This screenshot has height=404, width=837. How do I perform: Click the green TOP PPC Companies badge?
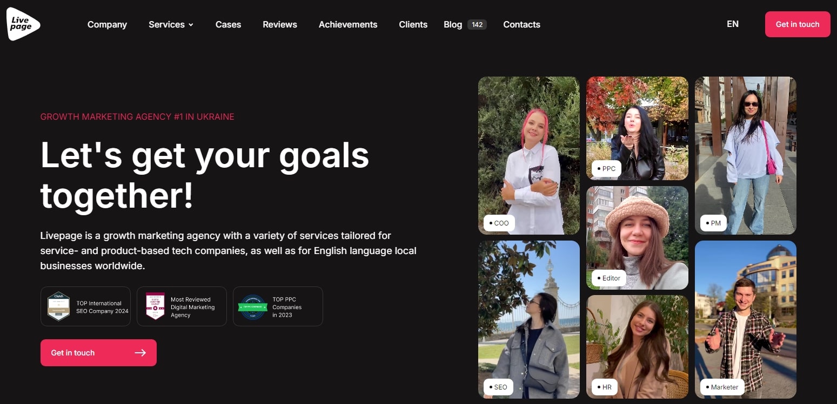click(x=253, y=306)
